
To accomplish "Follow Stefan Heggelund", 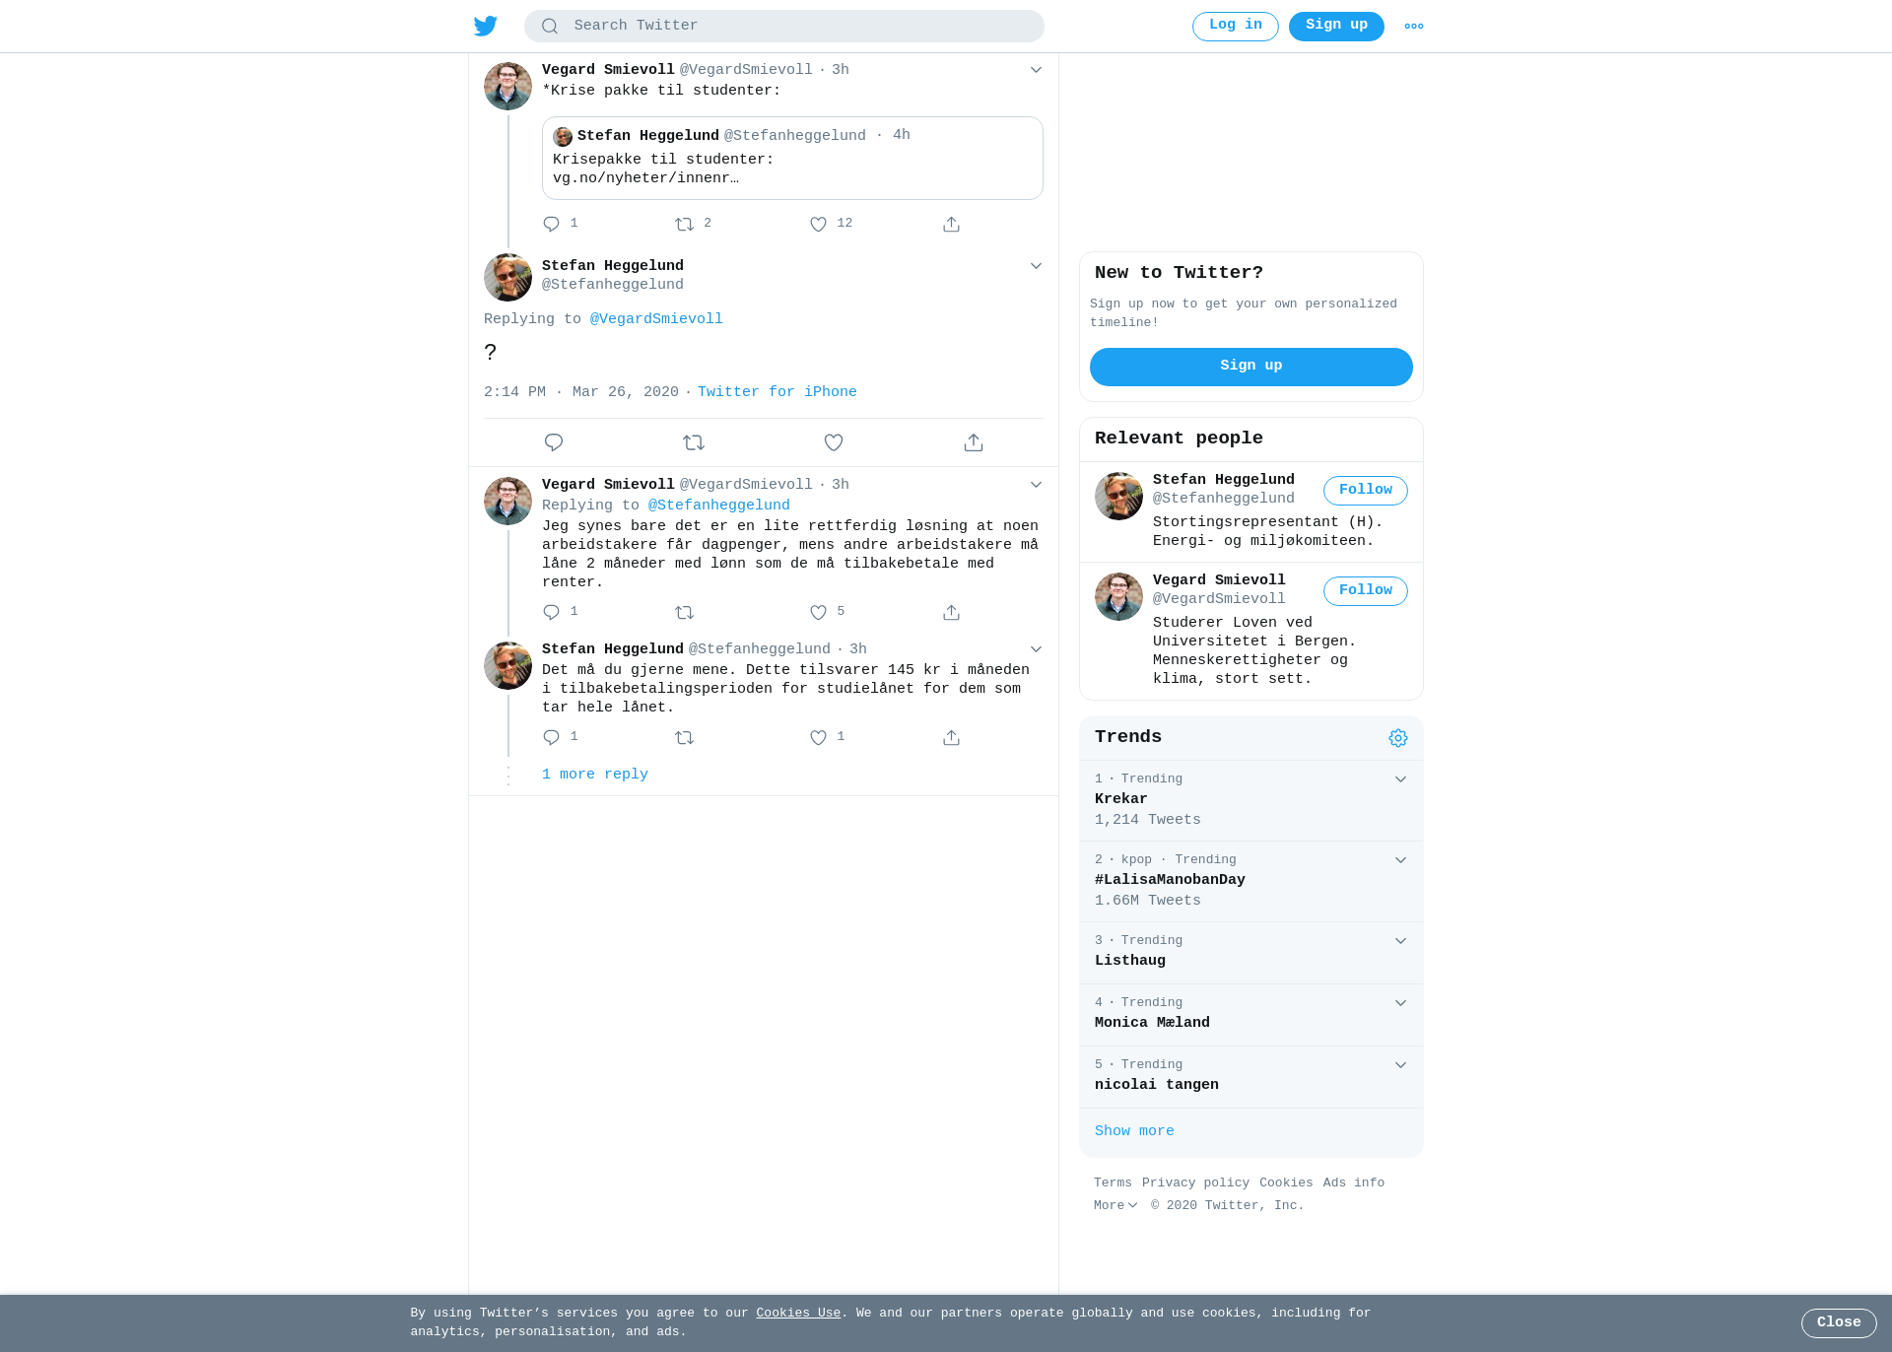I will pyautogui.click(x=1365, y=491).
